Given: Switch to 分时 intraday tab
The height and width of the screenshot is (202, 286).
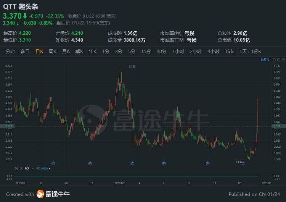Looking at the screenshot, I should [10, 52].
